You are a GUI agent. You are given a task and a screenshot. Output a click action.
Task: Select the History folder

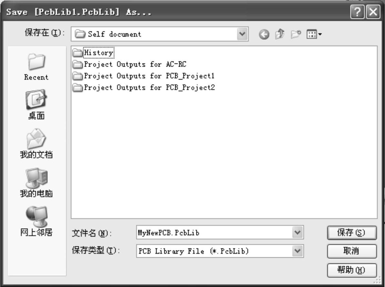(93, 53)
